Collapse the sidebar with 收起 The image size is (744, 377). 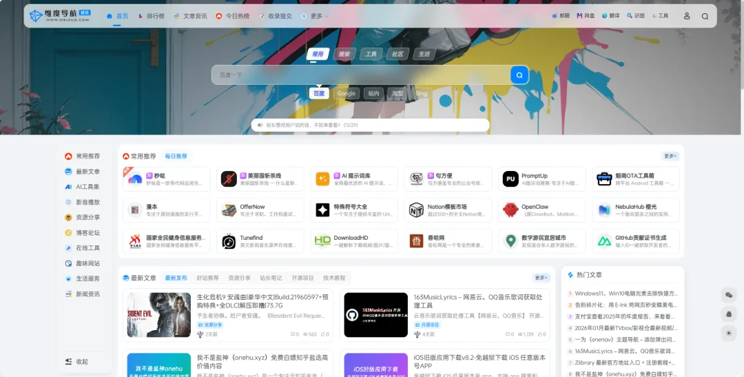click(x=76, y=361)
